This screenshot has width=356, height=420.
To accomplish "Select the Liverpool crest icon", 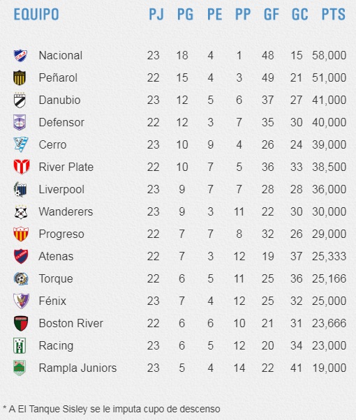I will point(20,189).
